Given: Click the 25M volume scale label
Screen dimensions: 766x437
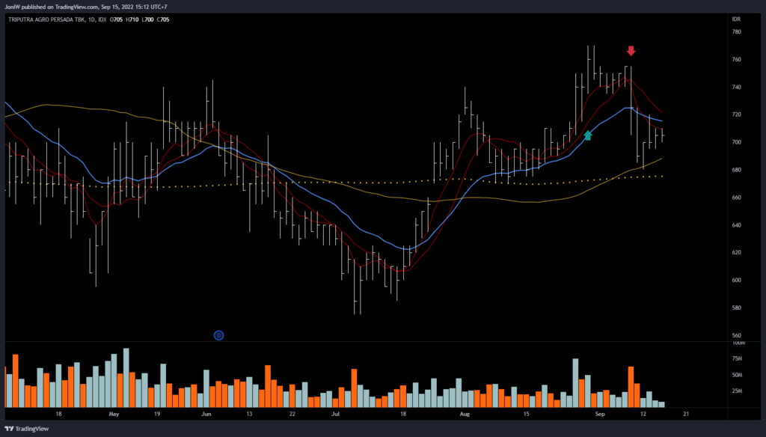Looking at the screenshot, I should point(738,391).
